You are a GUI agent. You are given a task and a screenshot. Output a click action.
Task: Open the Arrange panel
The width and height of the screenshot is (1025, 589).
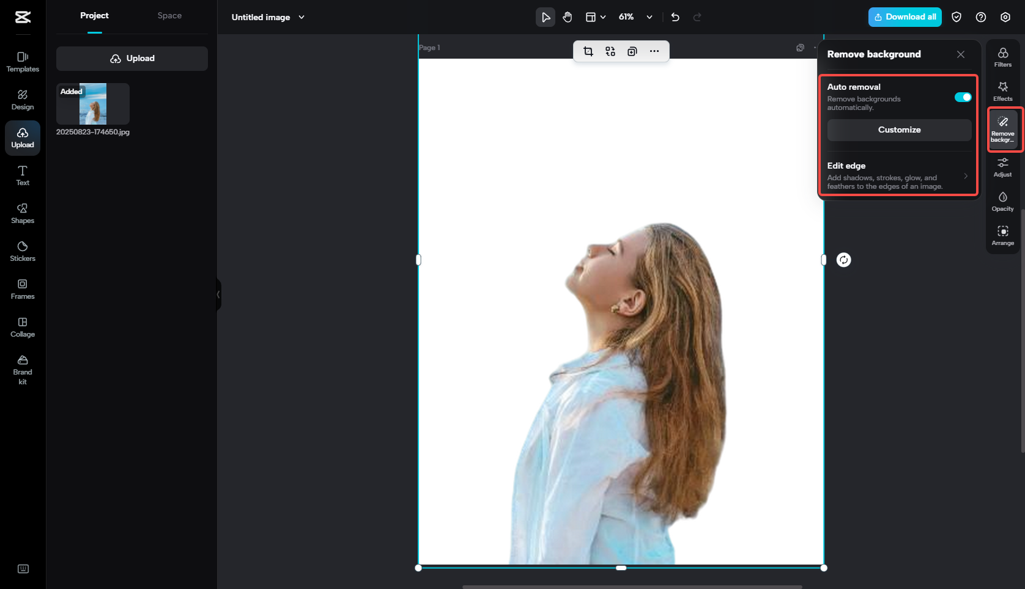click(x=1002, y=235)
